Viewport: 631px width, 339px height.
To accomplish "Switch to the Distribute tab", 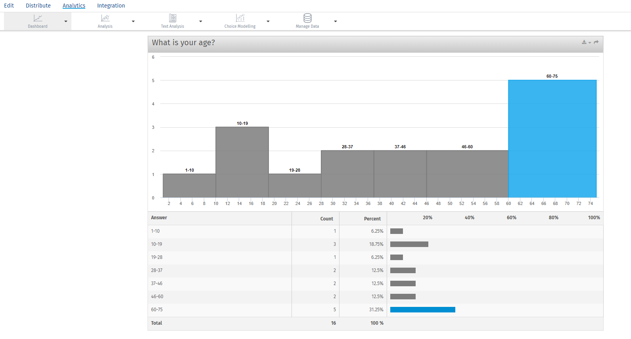I will 38,6.
